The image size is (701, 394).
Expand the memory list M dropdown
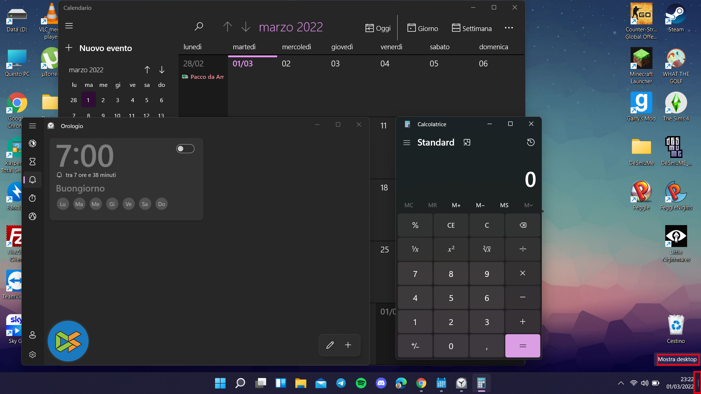[528, 205]
